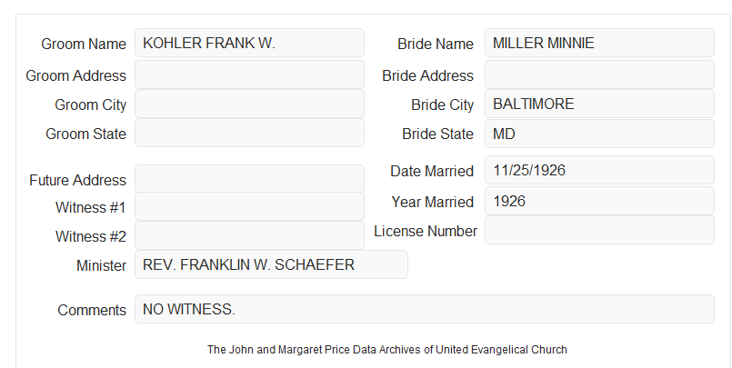Click the Bride Name label
This screenshot has height=368, width=732.
(x=436, y=44)
